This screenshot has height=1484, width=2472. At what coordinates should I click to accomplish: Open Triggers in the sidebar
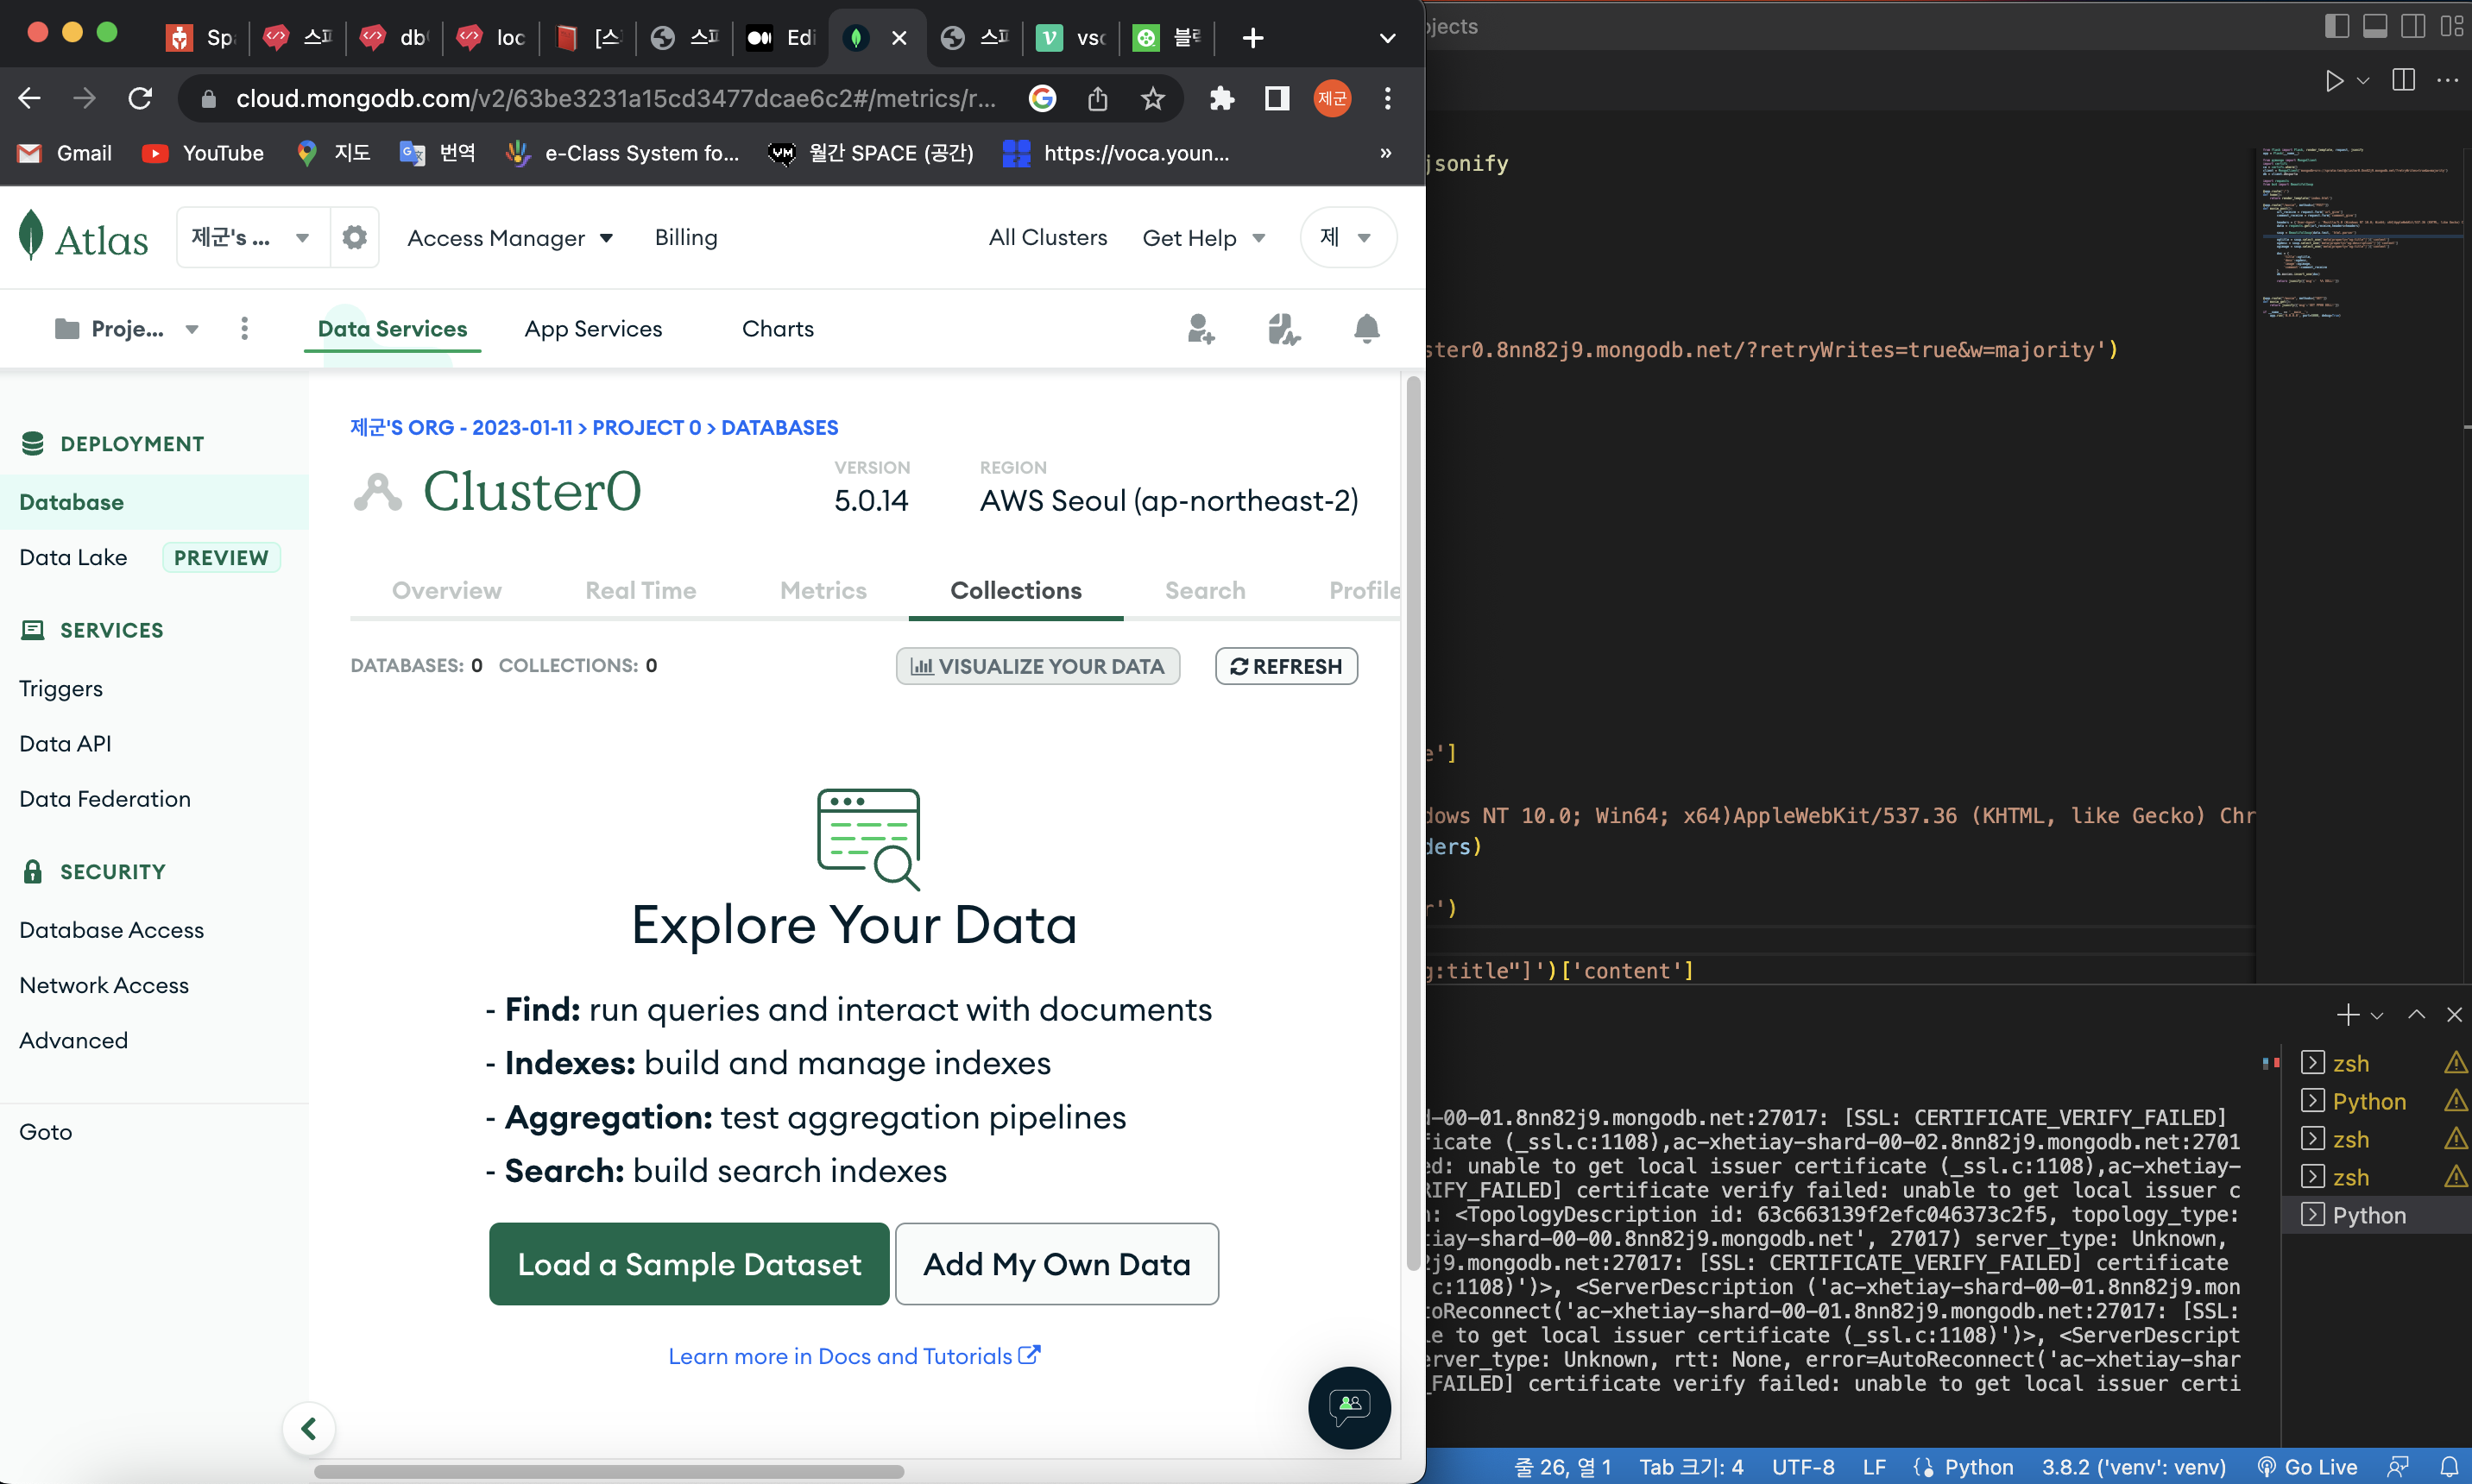coord(61,689)
